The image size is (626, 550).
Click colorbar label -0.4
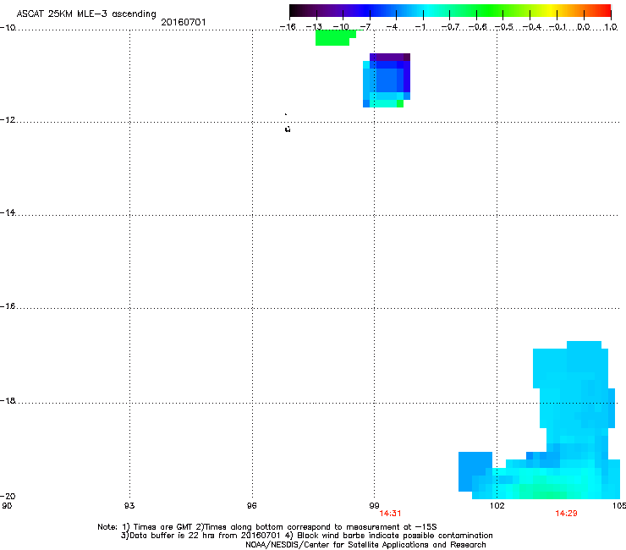click(532, 27)
